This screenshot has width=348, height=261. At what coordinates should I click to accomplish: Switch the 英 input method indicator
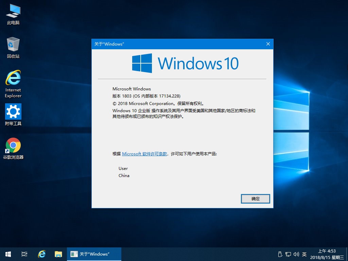click(304, 254)
